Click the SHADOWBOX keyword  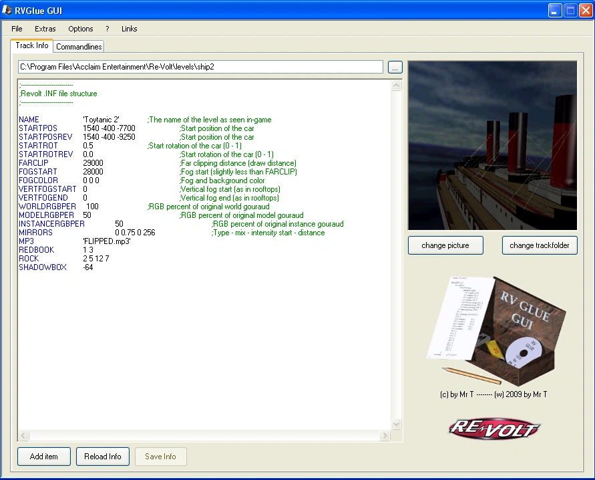click(43, 268)
